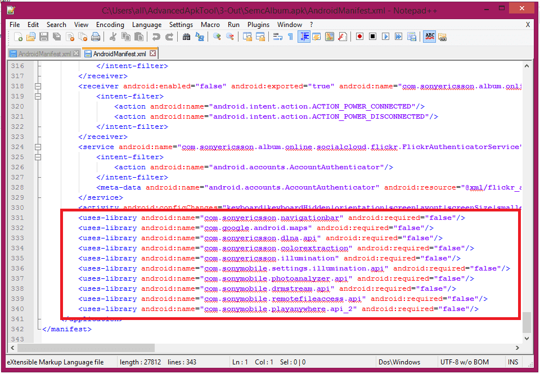Open the User Defined Language icon

316,37
